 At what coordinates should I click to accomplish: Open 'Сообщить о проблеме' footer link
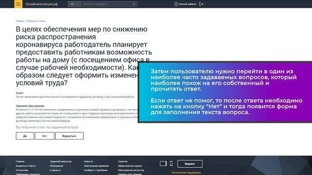pyautogui.click(x=96, y=170)
